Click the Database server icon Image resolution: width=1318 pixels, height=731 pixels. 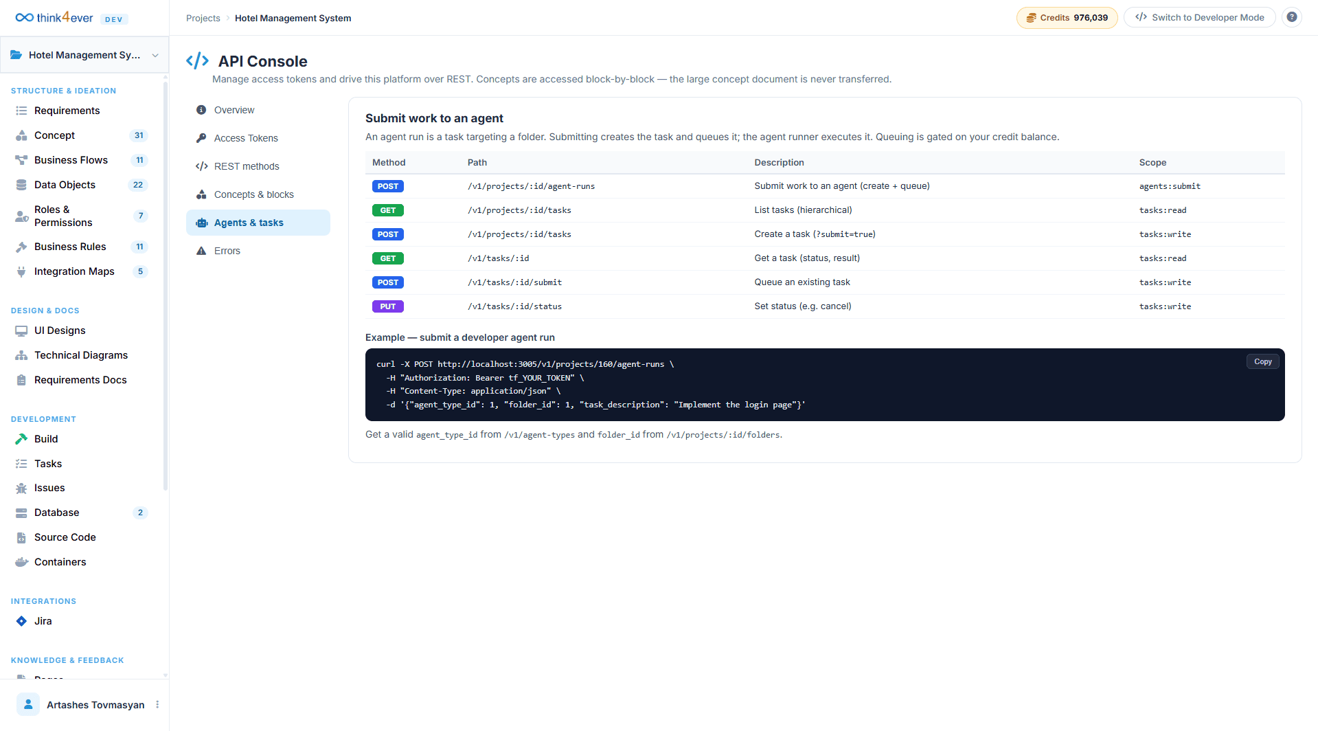click(21, 513)
